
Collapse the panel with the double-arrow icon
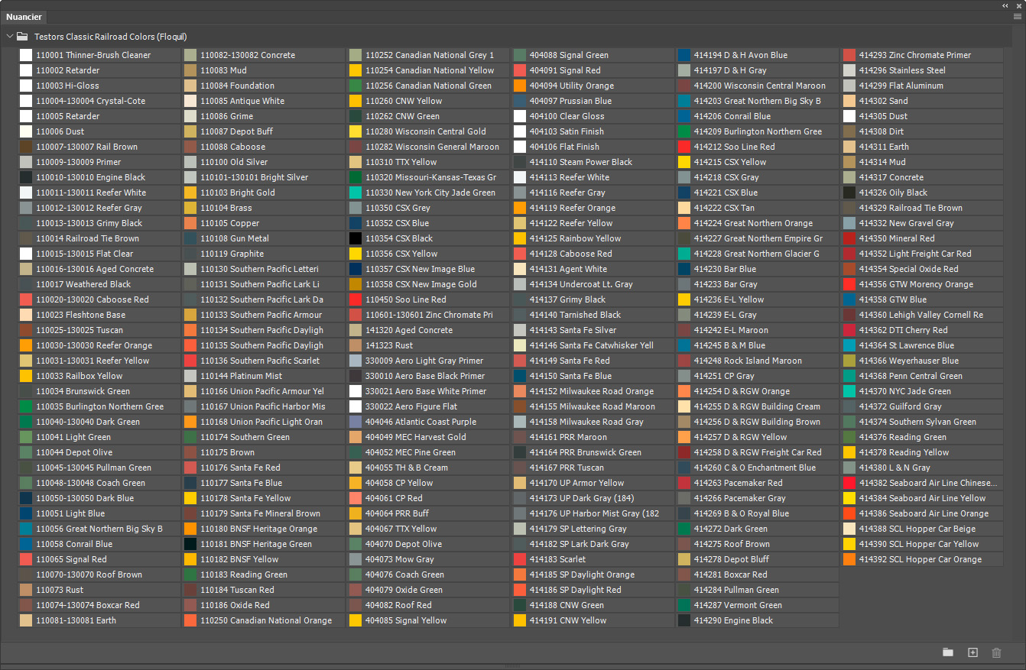tap(1005, 5)
